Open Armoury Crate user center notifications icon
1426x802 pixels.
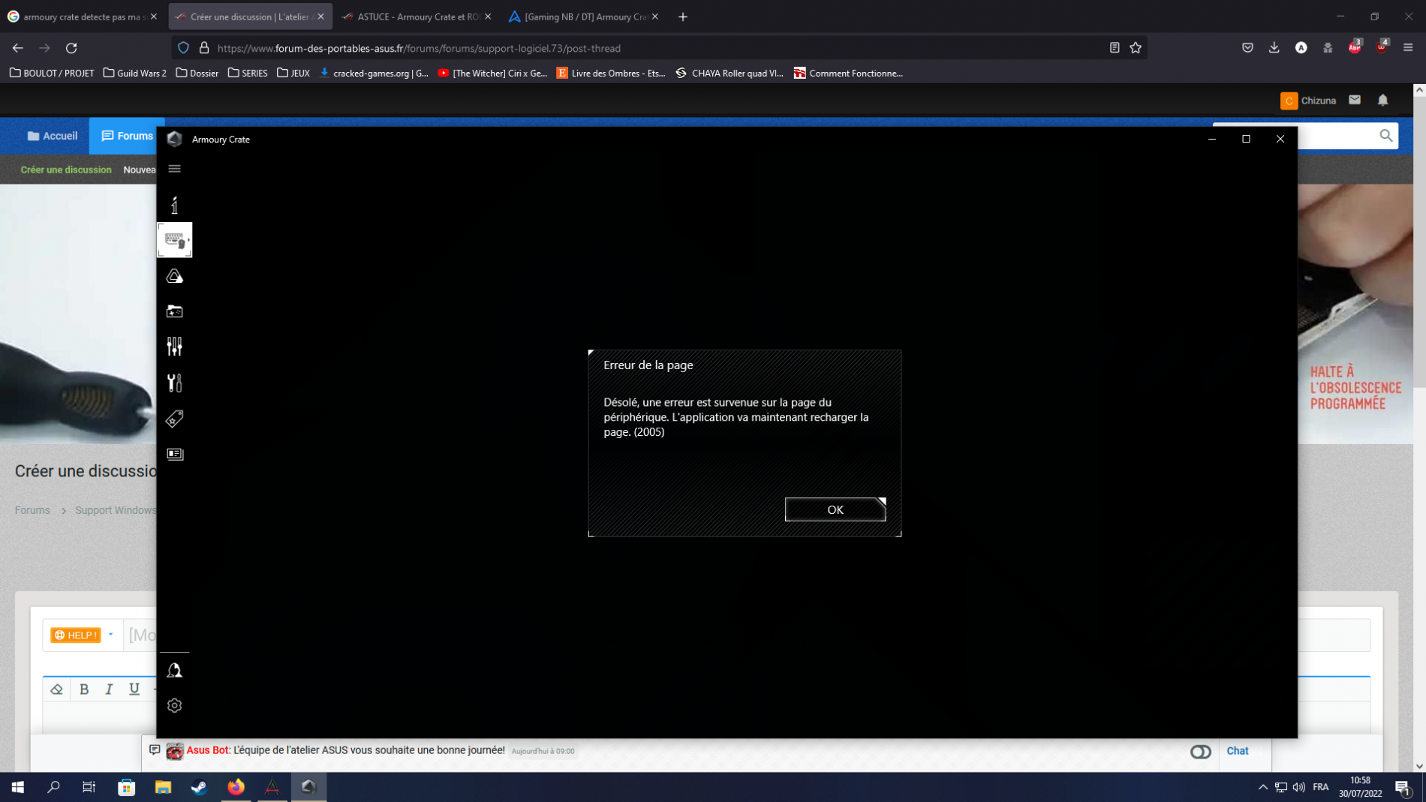[x=174, y=670]
